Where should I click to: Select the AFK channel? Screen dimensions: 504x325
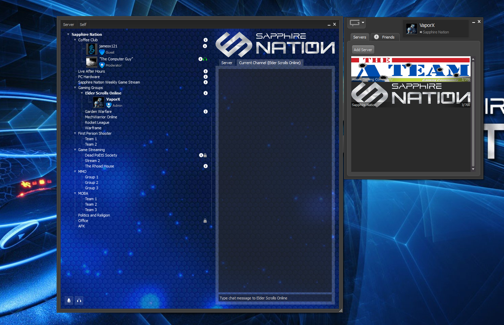[x=81, y=226]
